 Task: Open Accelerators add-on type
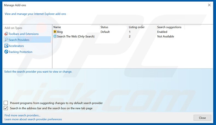16,46
